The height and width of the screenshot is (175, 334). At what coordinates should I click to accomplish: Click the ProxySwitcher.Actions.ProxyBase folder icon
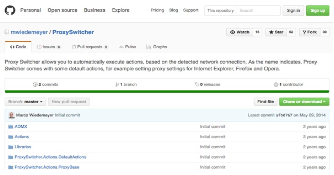11,167
